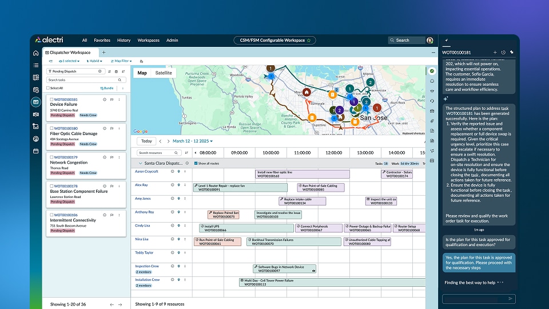The image size is (549, 309).
Task: Toggle Show all routes checkbox
Action: pyautogui.click(x=196, y=164)
